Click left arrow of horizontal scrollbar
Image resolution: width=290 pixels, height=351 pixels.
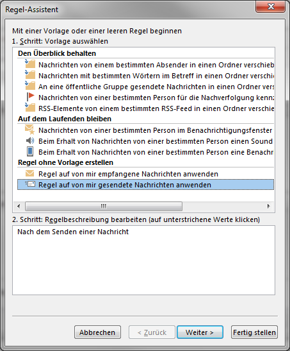tap(19, 206)
